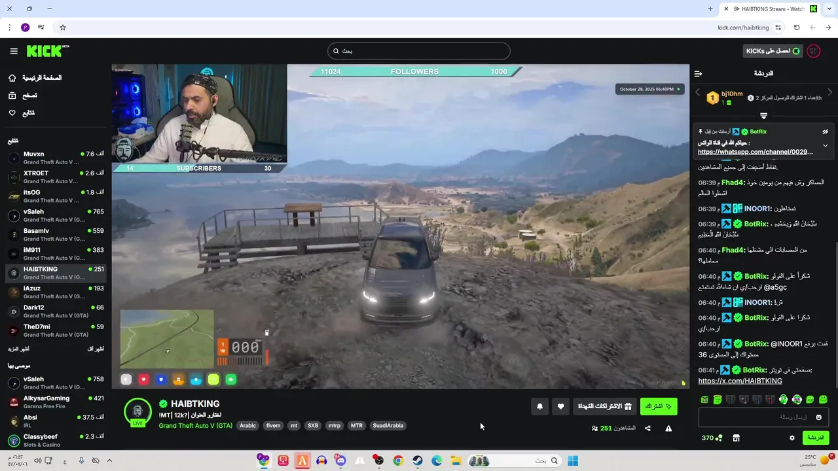This screenshot has width=838, height=471.
Task: Select the fivem tag
Action: (x=273, y=426)
